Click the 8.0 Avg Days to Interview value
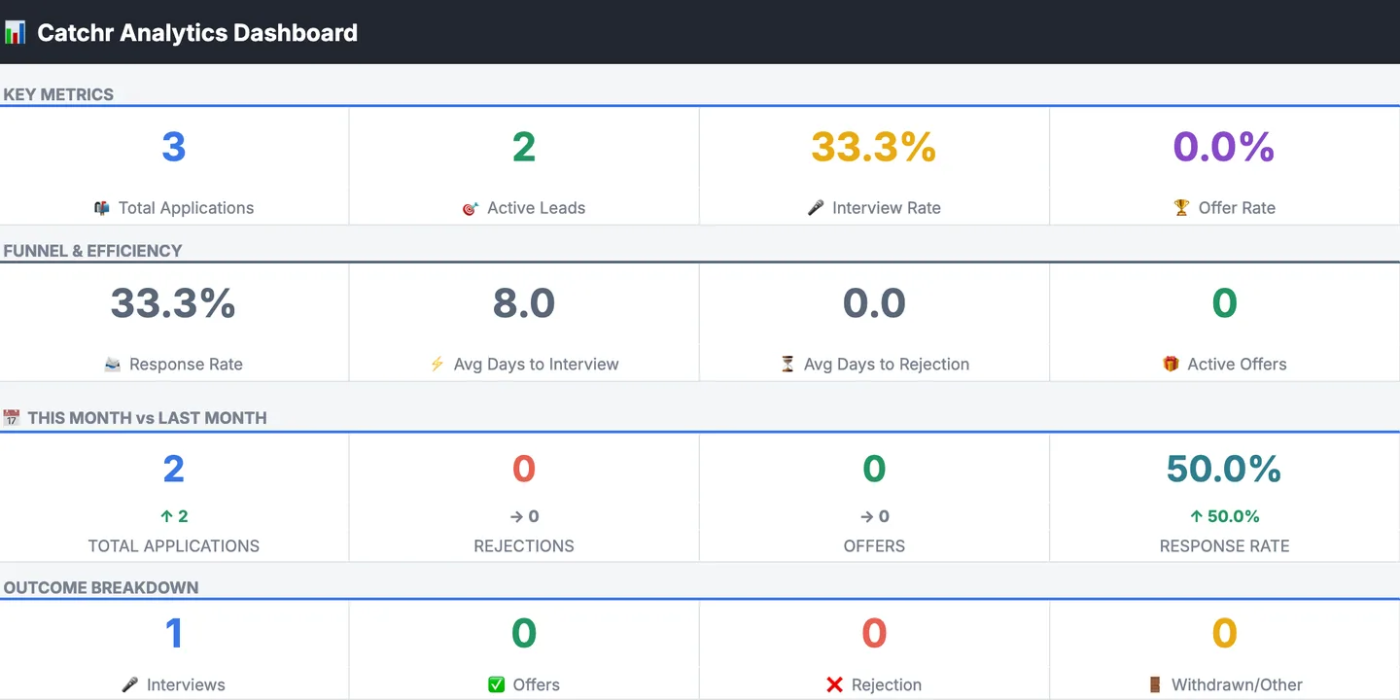This screenshot has height=700, width=1400. (524, 303)
